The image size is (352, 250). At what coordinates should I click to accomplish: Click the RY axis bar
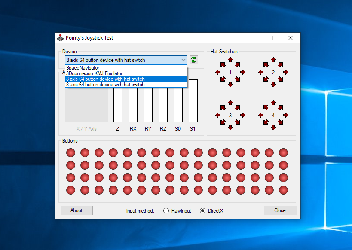(148, 105)
